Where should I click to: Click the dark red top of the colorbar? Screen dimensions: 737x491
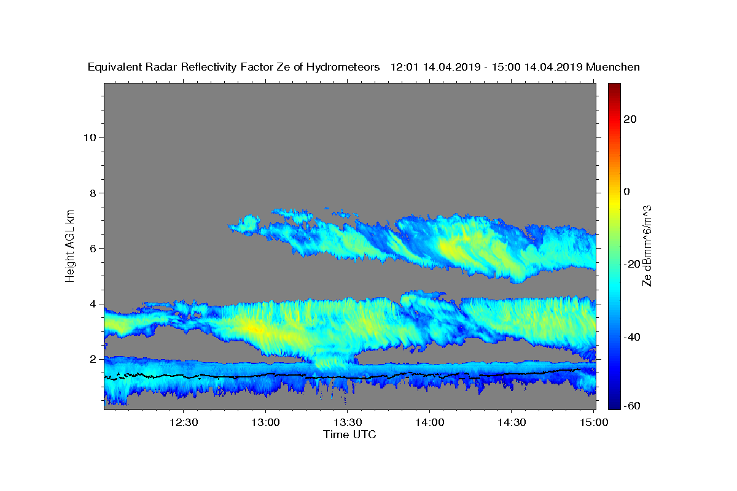click(614, 88)
